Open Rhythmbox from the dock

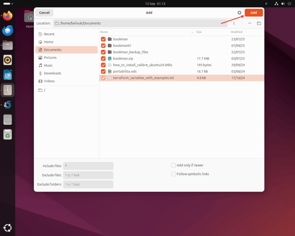click(x=7, y=60)
